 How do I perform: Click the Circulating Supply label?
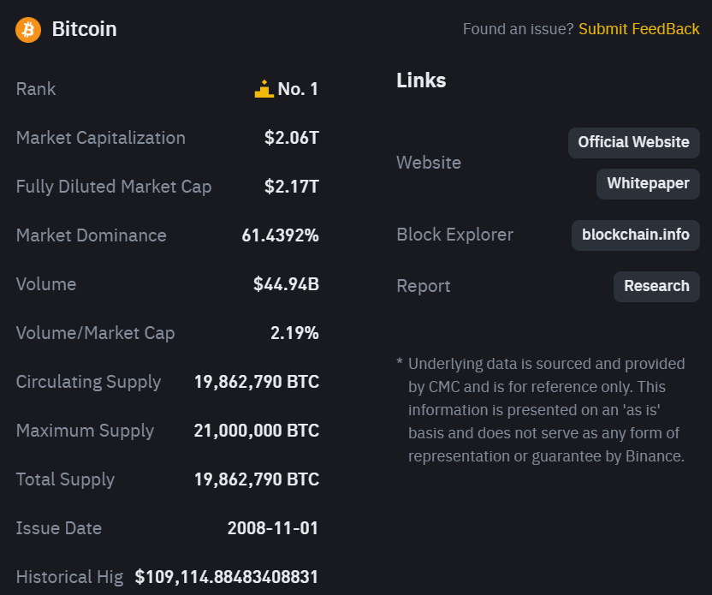[x=88, y=382]
